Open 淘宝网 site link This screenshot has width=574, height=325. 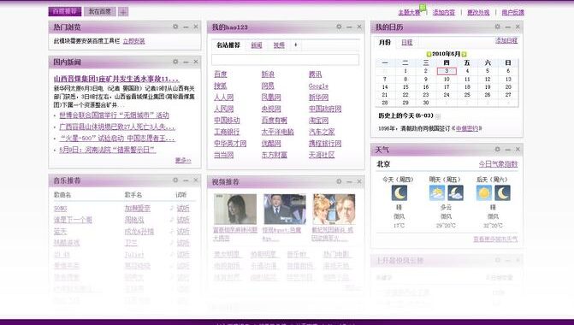[318, 121]
